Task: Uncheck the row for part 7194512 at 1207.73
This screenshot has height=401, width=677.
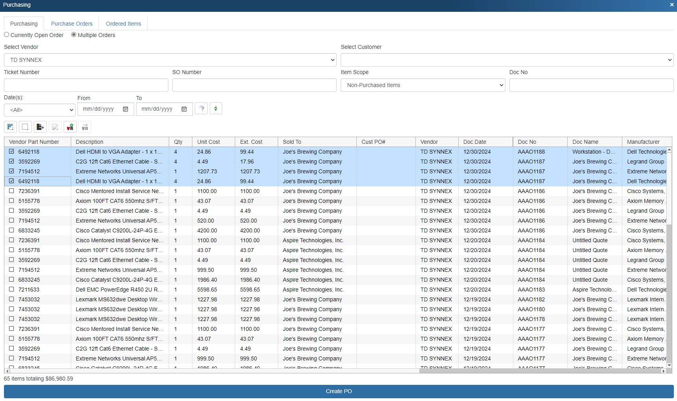Action: pyautogui.click(x=11, y=171)
